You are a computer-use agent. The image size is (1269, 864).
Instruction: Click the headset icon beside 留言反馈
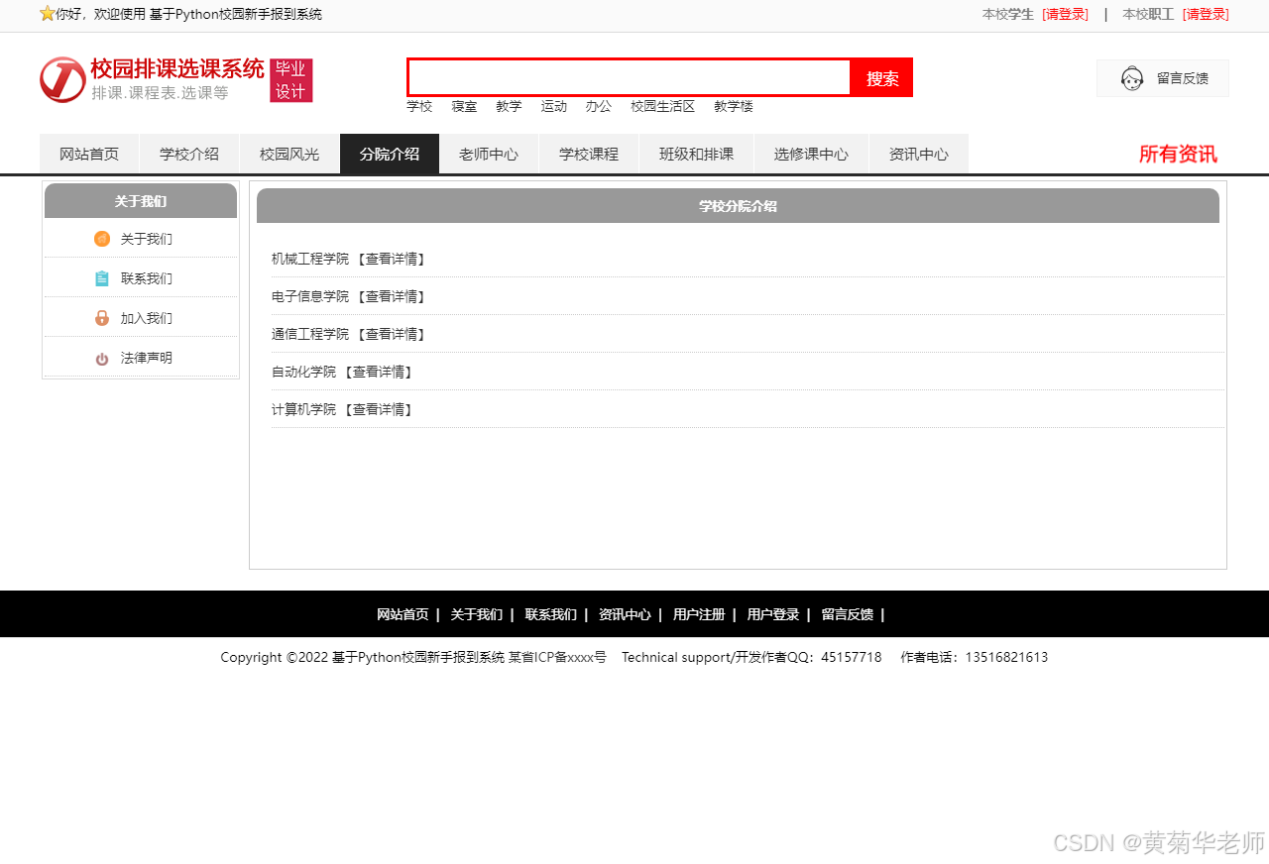click(1131, 78)
